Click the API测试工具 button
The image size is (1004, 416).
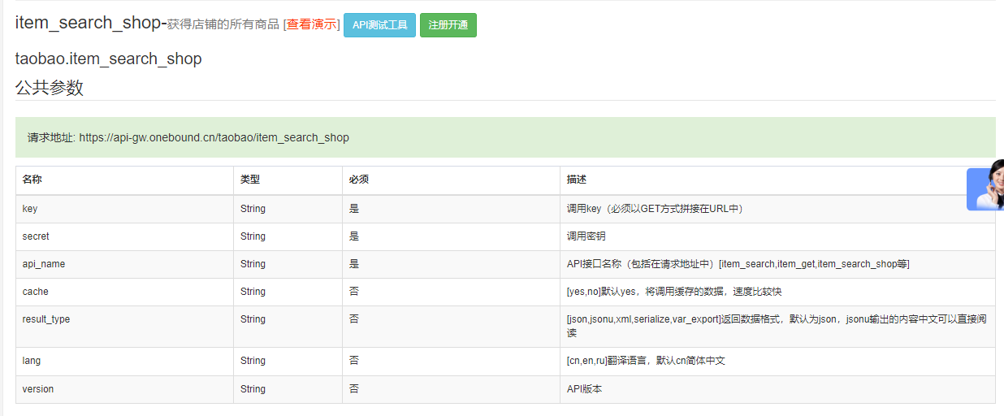379,25
